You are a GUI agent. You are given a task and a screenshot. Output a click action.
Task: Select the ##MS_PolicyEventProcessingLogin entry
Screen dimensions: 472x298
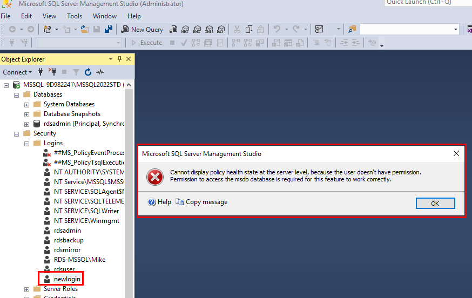[x=89, y=153]
